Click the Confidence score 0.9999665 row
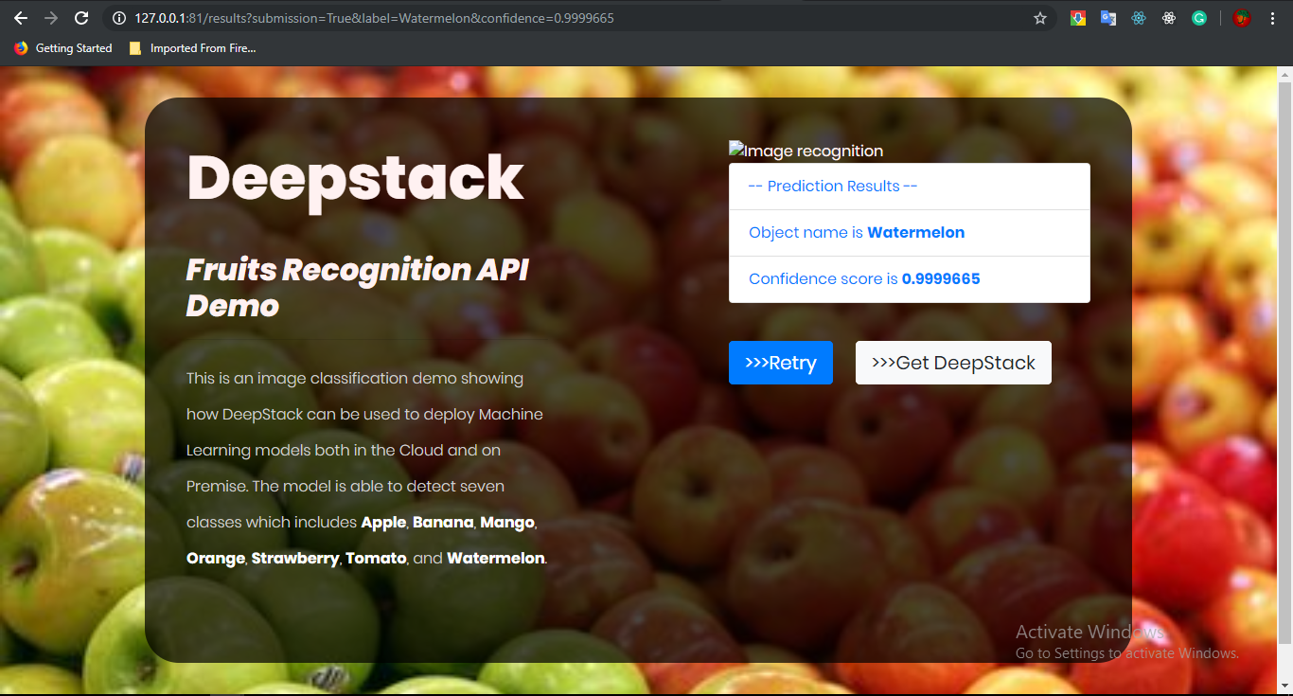The width and height of the screenshot is (1293, 696). [910, 279]
